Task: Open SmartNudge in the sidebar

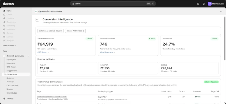Action: (x=12, y=93)
